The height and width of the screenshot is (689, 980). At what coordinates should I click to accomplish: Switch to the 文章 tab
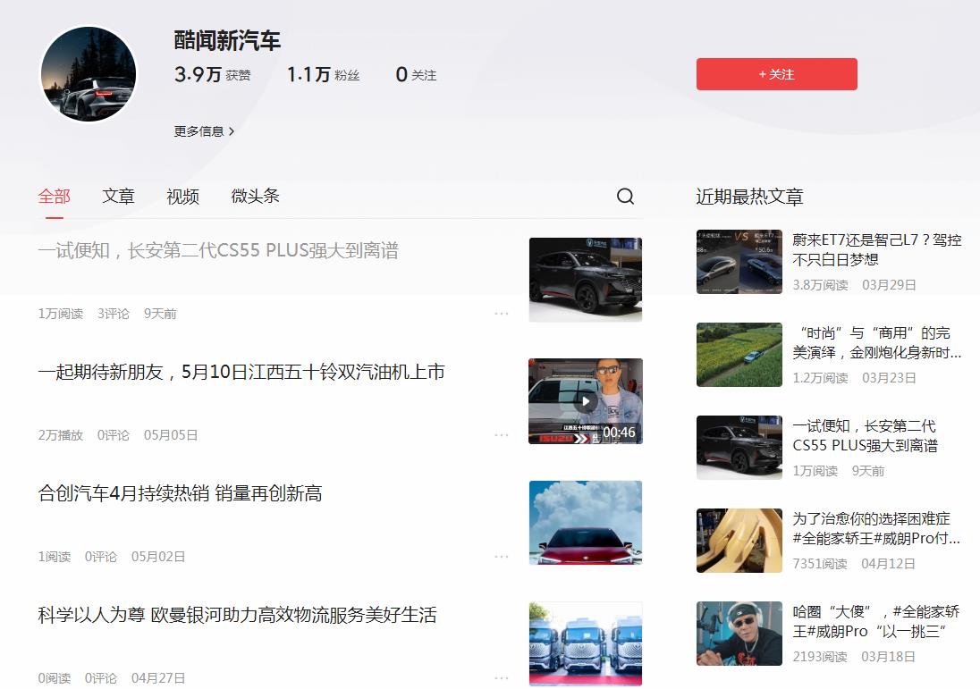point(118,196)
